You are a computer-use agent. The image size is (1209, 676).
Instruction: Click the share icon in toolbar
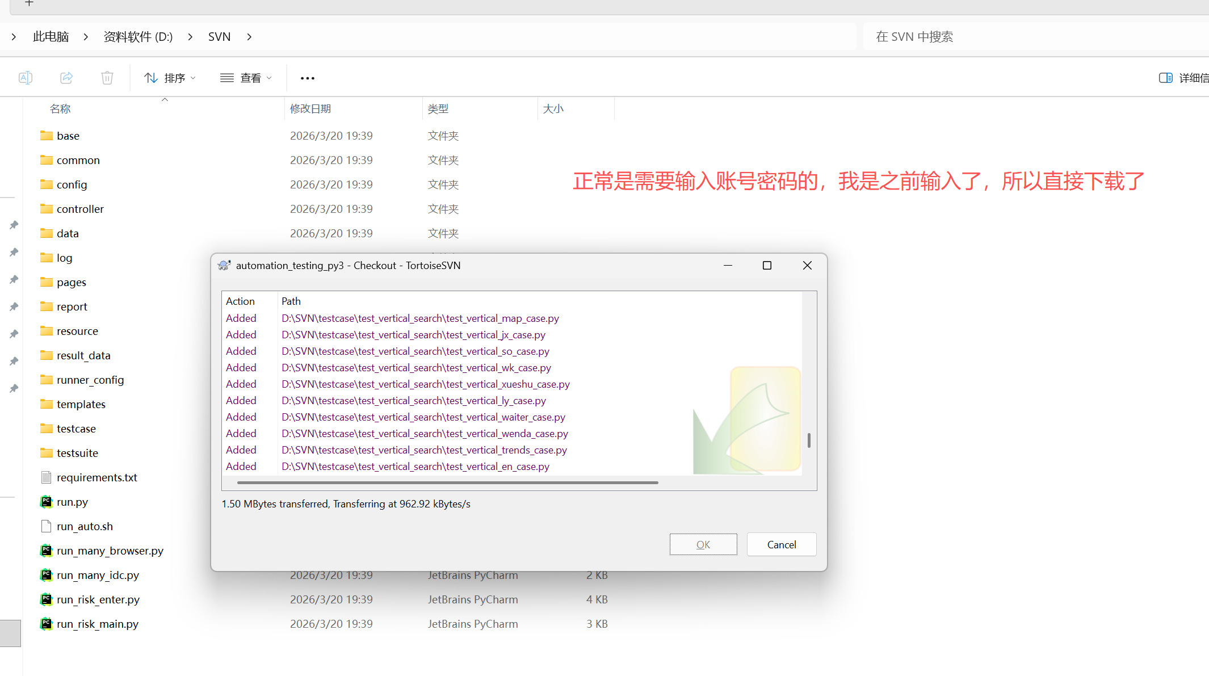[66, 78]
